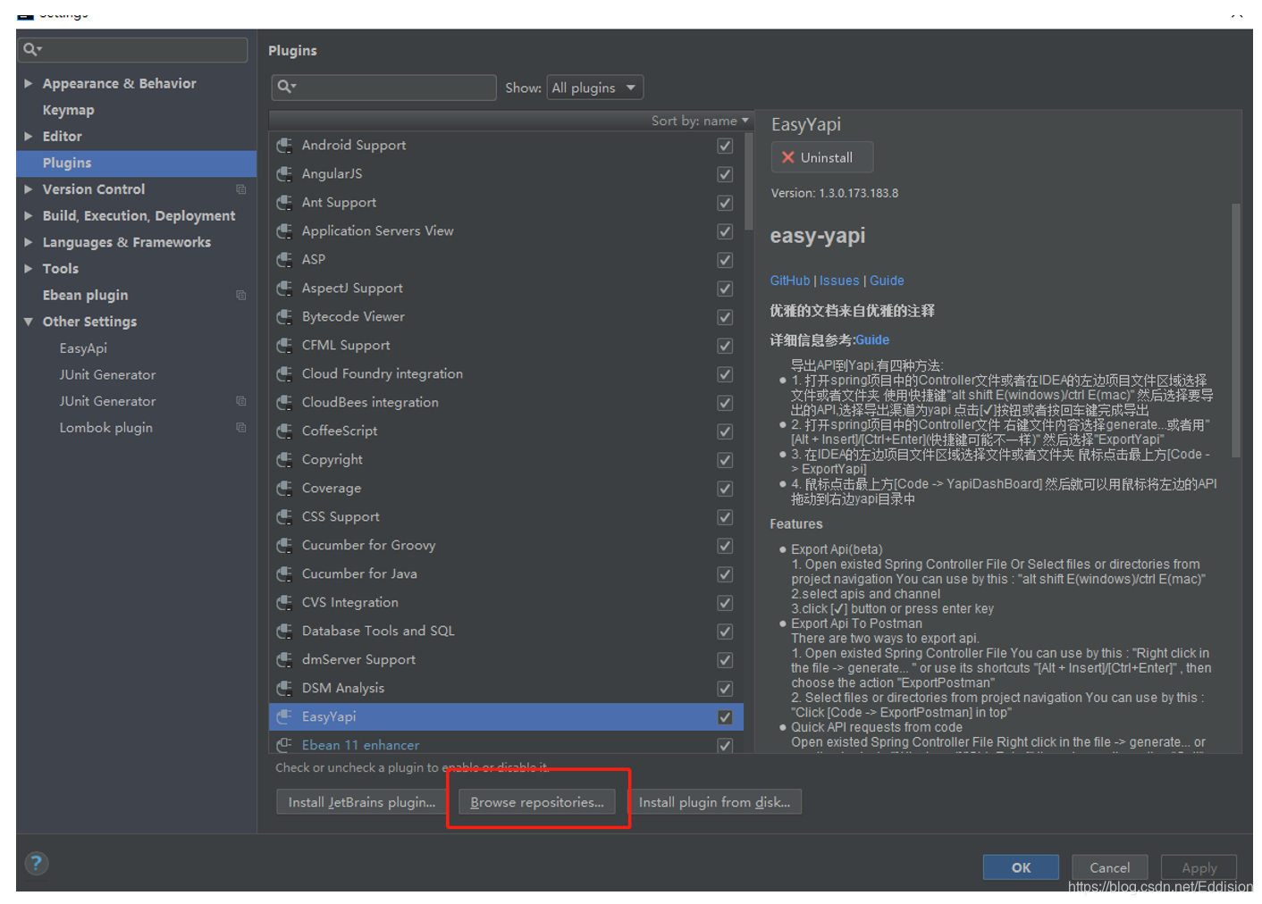1262x904 pixels.
Task: Click the Coverage plugin icon
Action: coord(284,488)
